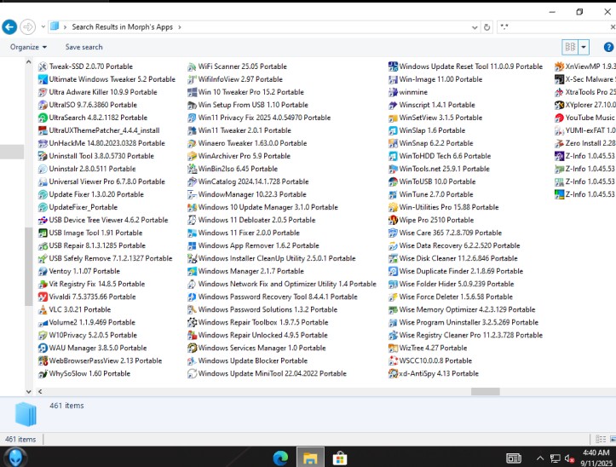Viewport: 616px width, 467px height.
Task: Select the xd-AntiSpy 4.13 Portable icon
Action: click(x=393, y=373)
